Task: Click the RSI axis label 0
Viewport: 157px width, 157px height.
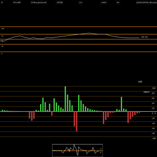Action: coord(2,54)
